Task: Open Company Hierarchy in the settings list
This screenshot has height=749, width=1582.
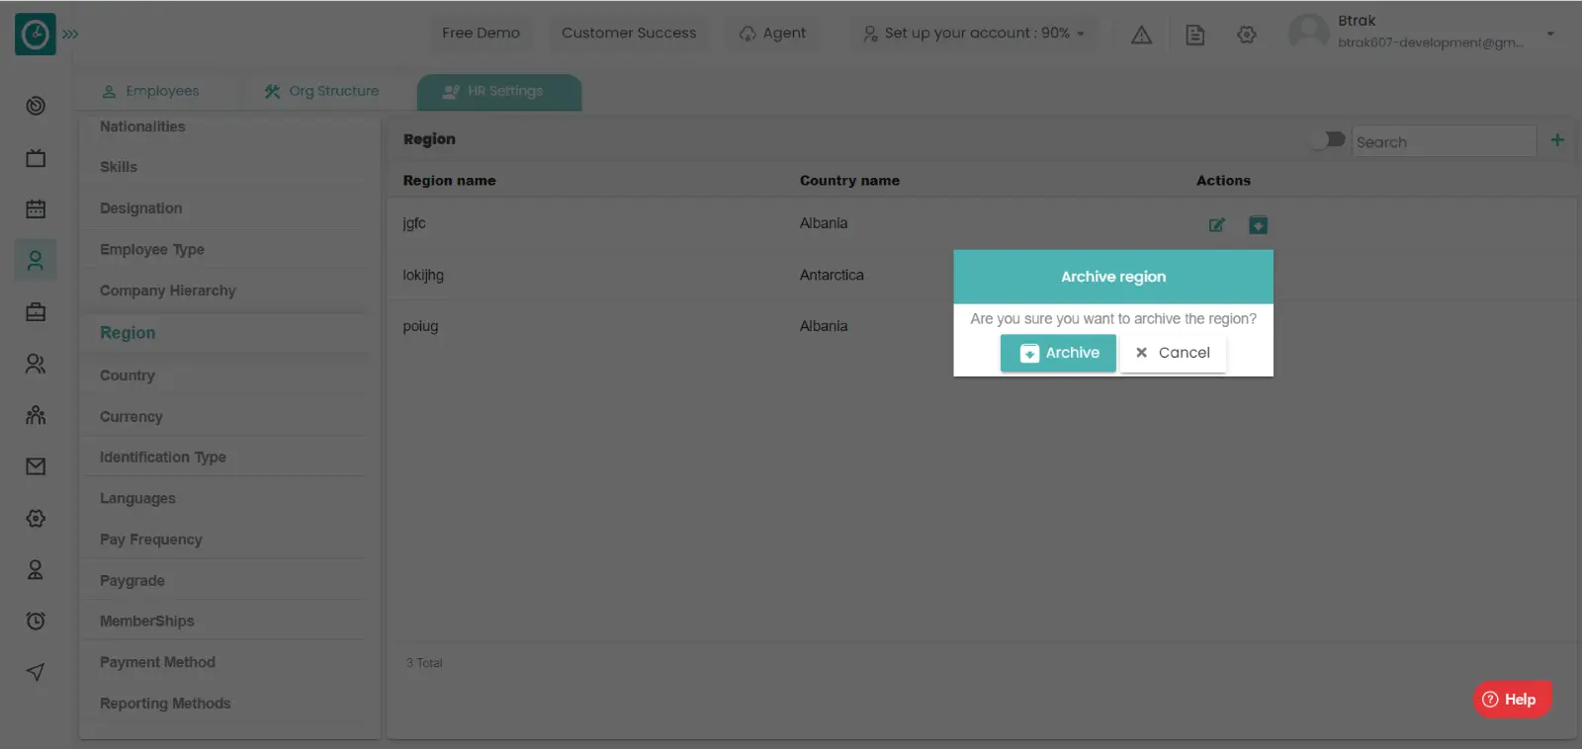Action: coord(168,291)
